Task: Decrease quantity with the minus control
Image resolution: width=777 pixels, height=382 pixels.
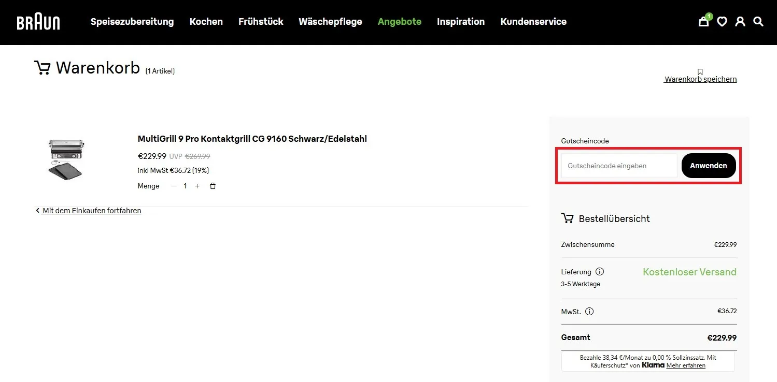Action: 174,186
